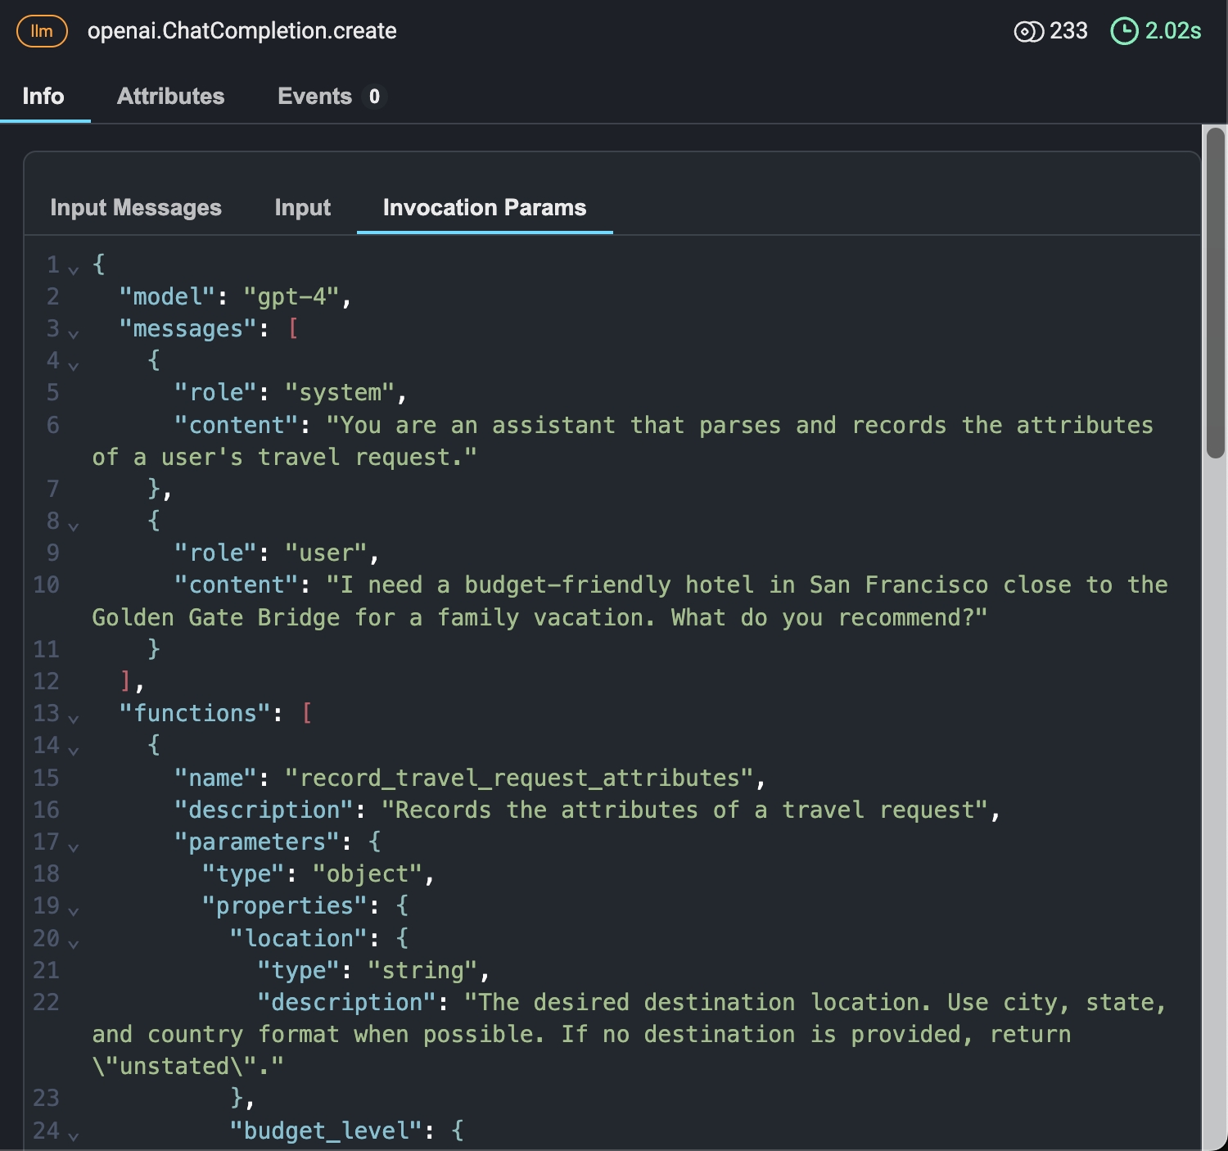Switch to the Input tab
The image size is (1228, 1151).
[303, 207]
